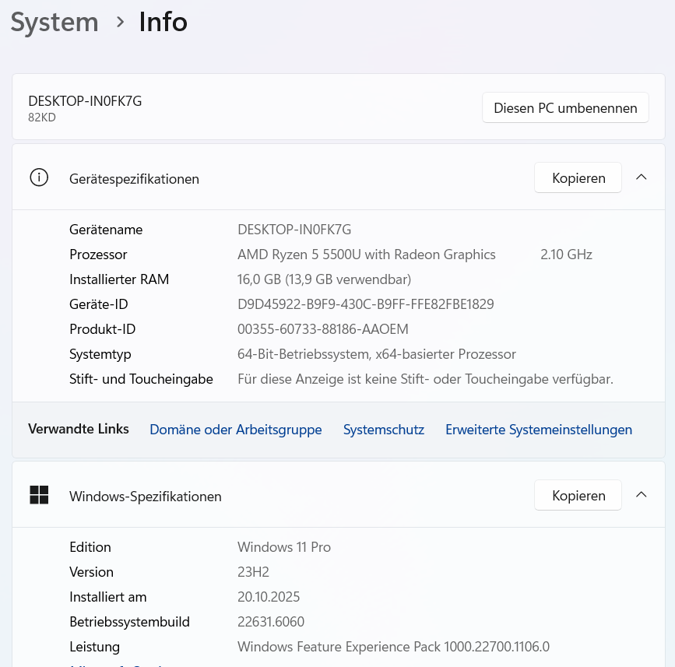
Task: Go back to System in breadcrumb
Action: point(54,22)
